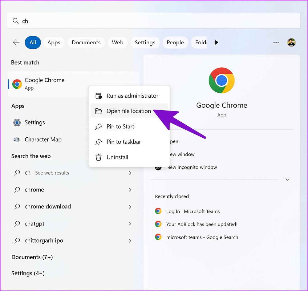Click Uninstall in the context menu

(117, 157)
